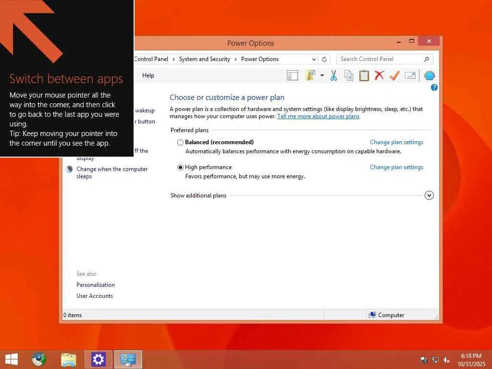The image size is (492, 369).
Task: Click the Computer icon in status bar
Action: (372, 315)
